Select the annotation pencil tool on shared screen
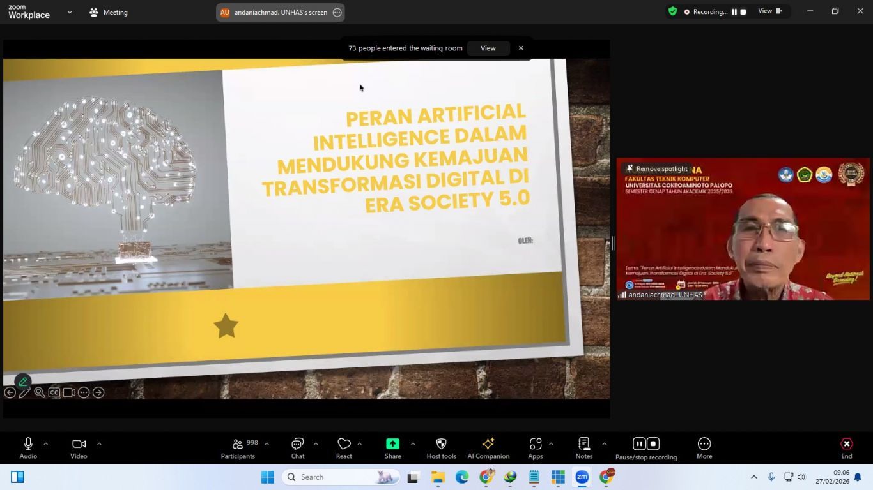873x490 pixels. pyautogui.click(x=24, y=392)
